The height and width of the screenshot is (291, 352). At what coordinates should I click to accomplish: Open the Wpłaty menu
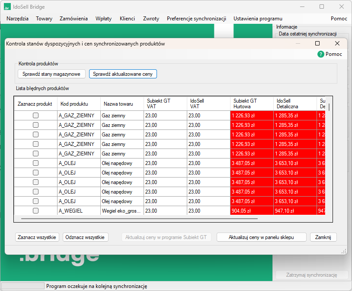103,19
